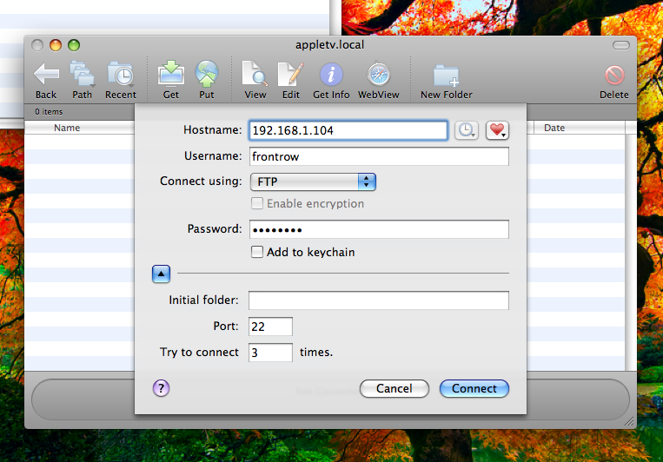Click the Cancel button
The width and height of the screenshot is (663, 462).
[x=394, y=388]
